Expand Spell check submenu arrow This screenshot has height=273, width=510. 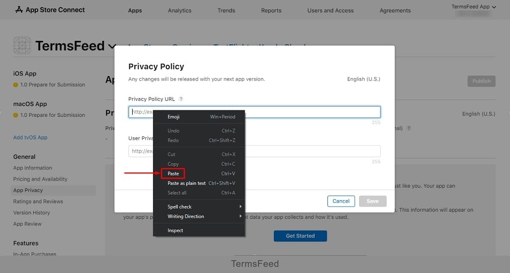point(240,207)
